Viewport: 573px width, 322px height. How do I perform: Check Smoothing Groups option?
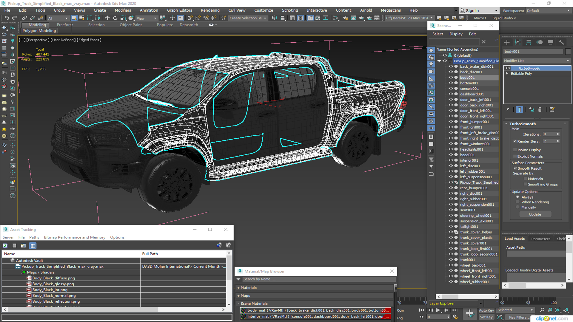[x=526, y=185]
